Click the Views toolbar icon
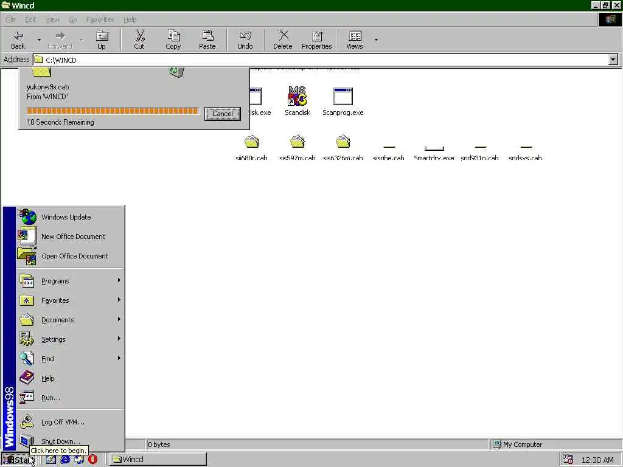 click(x=355, y=35)
